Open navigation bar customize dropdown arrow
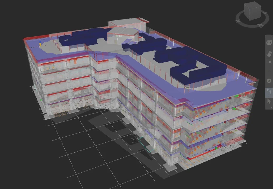 271,108
